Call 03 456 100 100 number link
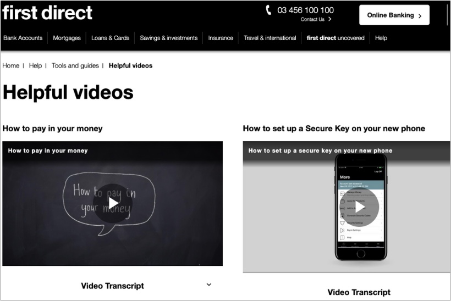The height and width of the screenshot is (301, 451). [305, 10]
